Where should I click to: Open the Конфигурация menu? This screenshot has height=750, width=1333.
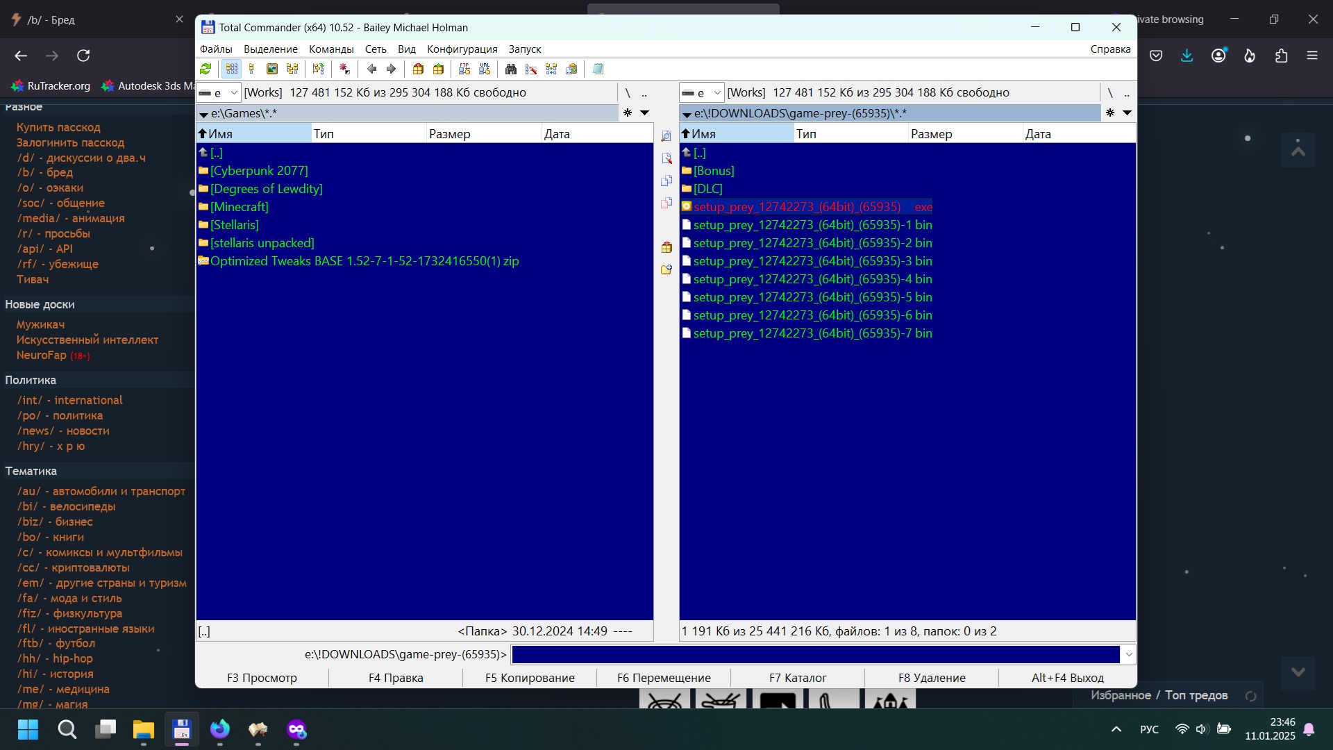coord(462,49)
